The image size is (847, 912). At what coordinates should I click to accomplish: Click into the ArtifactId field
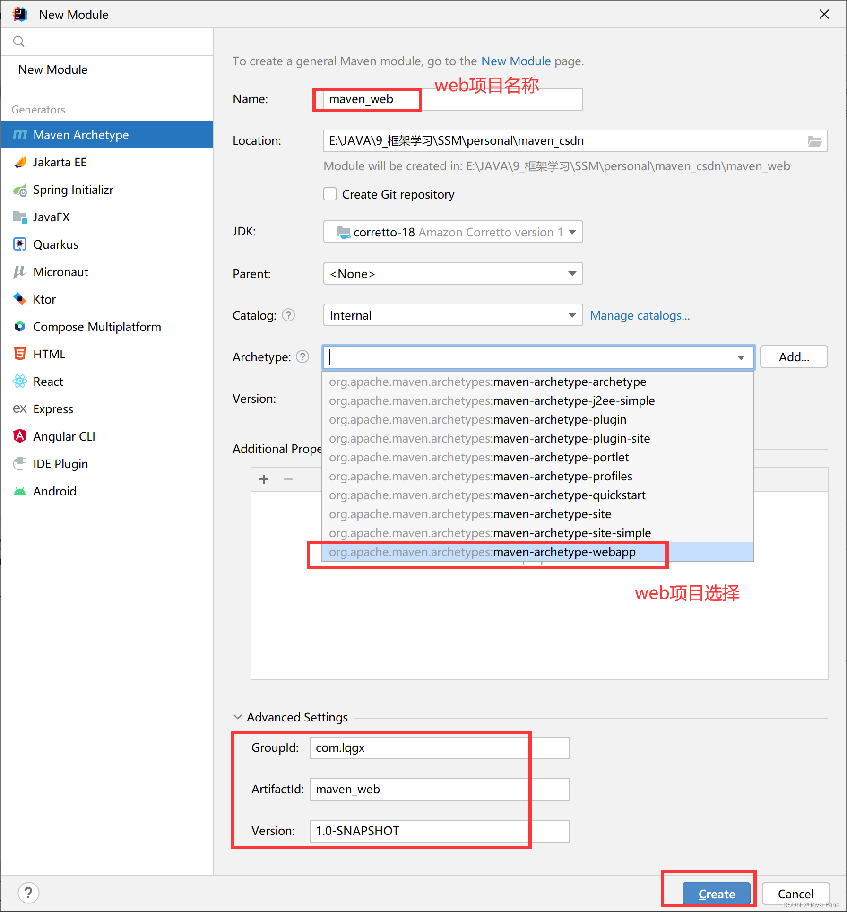[x=440, y=790]
